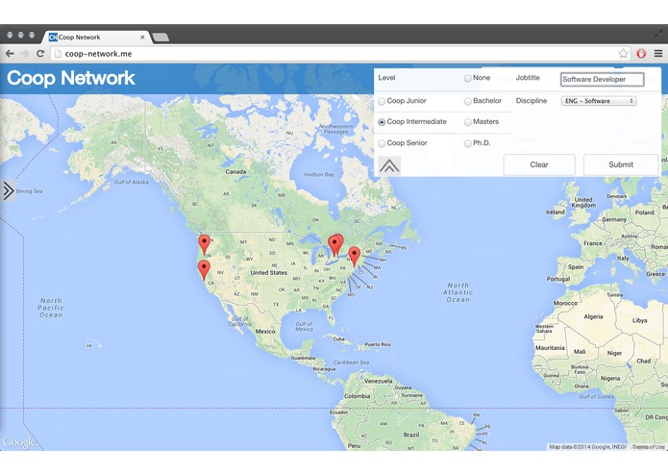Click the Venezuela map label
The height and width of the screenshot is (475, 668).
(x=378, y=382)
